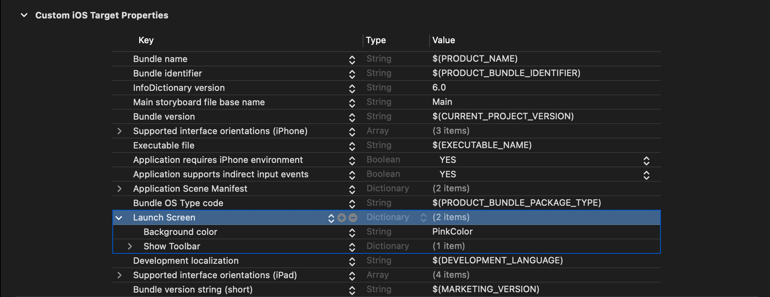
Task: Click key stepper arrows for Bundle identifier
Action: (352, 74)
